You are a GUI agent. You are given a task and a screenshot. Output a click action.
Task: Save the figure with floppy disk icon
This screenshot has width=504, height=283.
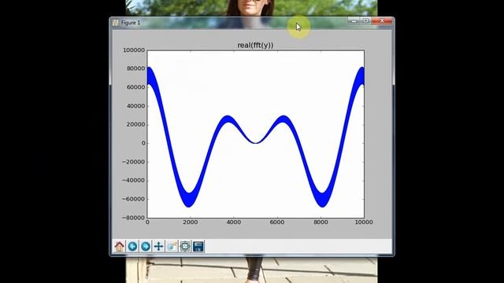[x=198, y=246]
